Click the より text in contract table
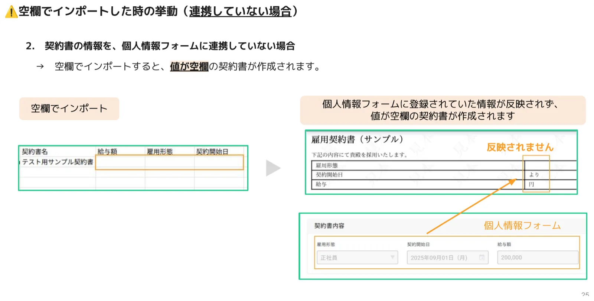This screenshot has width=594, height=301. (534, 175)
